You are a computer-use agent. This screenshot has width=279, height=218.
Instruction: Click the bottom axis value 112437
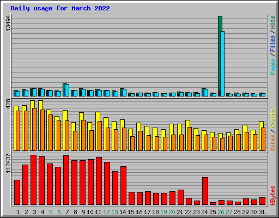(x=8, y=163)
